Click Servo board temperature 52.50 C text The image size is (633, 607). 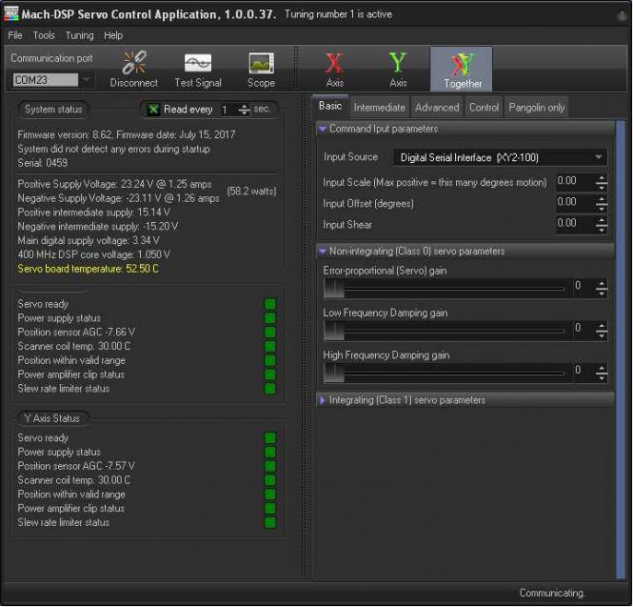click(89, 269)
